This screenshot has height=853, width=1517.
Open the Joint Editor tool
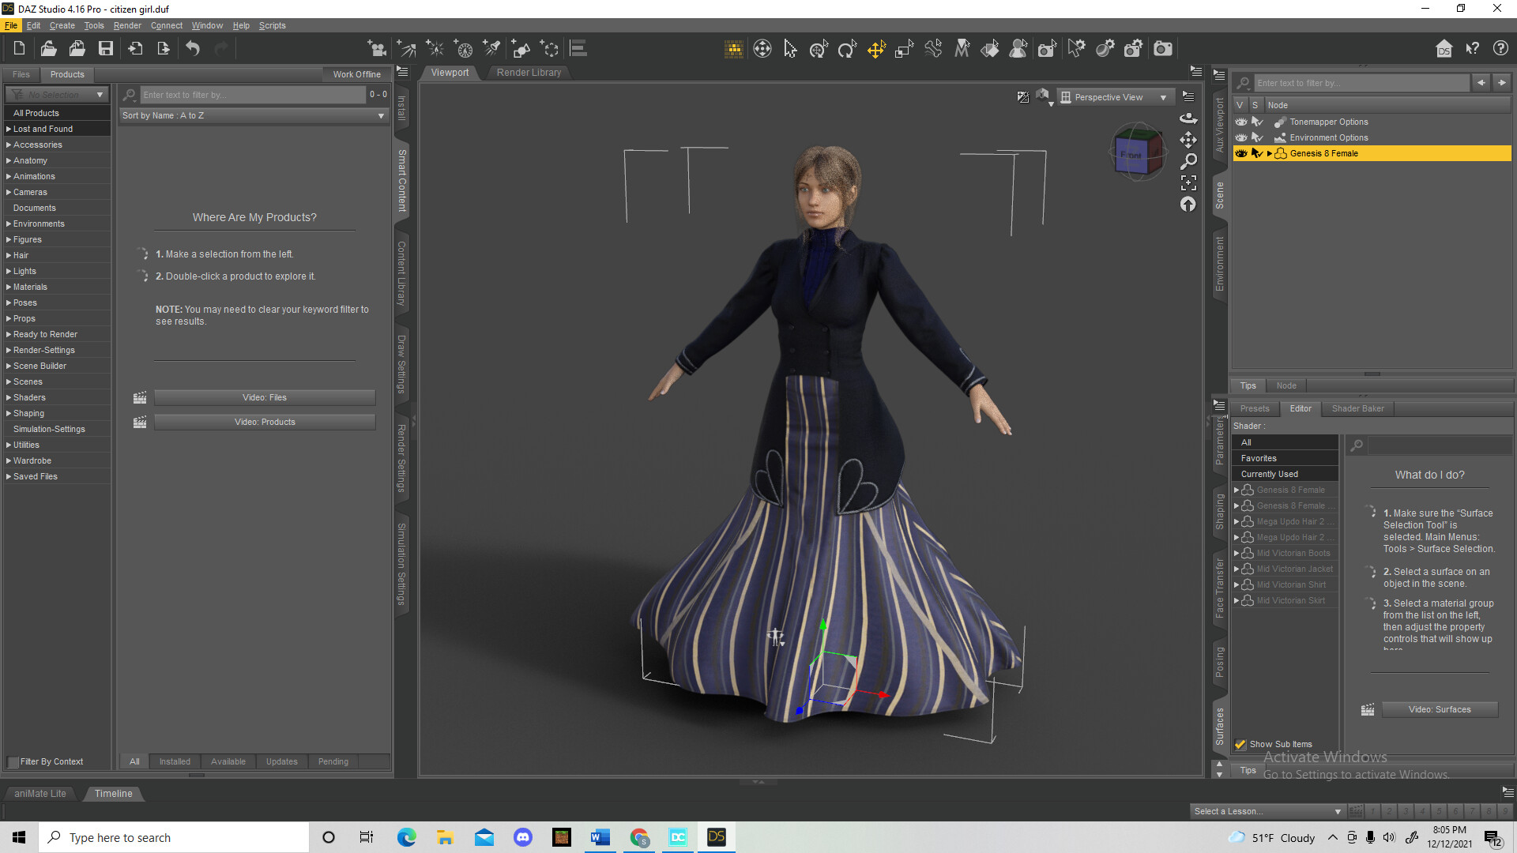point(933,48)
